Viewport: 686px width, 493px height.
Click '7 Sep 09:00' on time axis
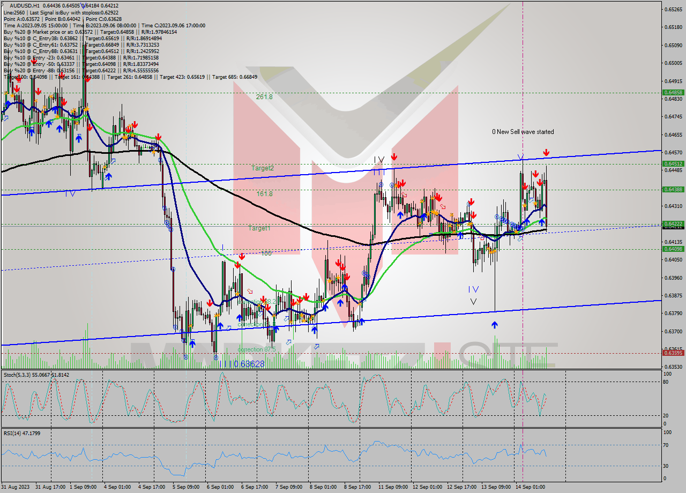pyautogui.click(x=289, y=487)
